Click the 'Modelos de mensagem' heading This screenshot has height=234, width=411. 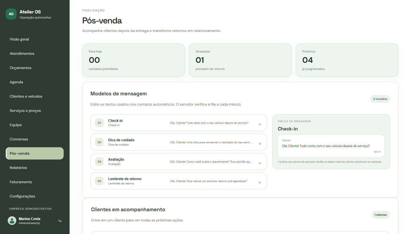(118, 94)
